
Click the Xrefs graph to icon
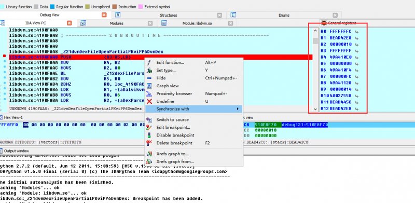pos(149,154)
